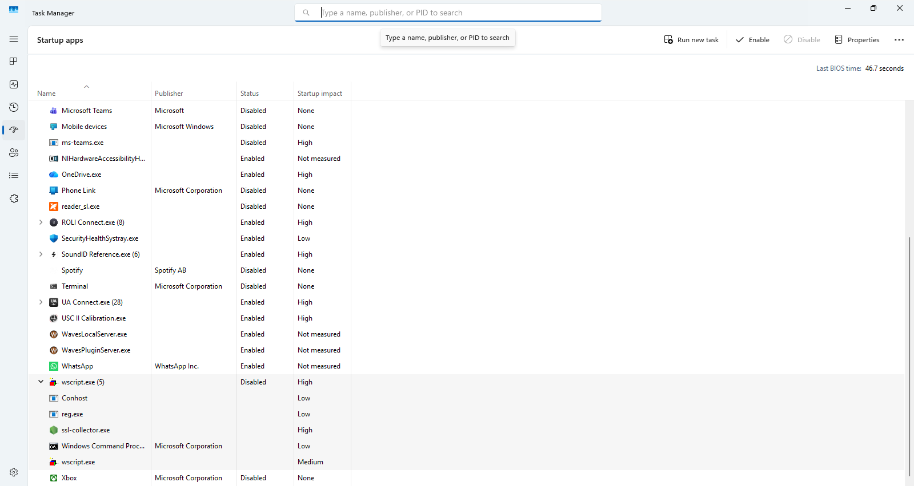Select NIHardwareAccessibilityH... row
Image resolution: width=914 pixels, height=486 pixels.
(x=467, y=159)
